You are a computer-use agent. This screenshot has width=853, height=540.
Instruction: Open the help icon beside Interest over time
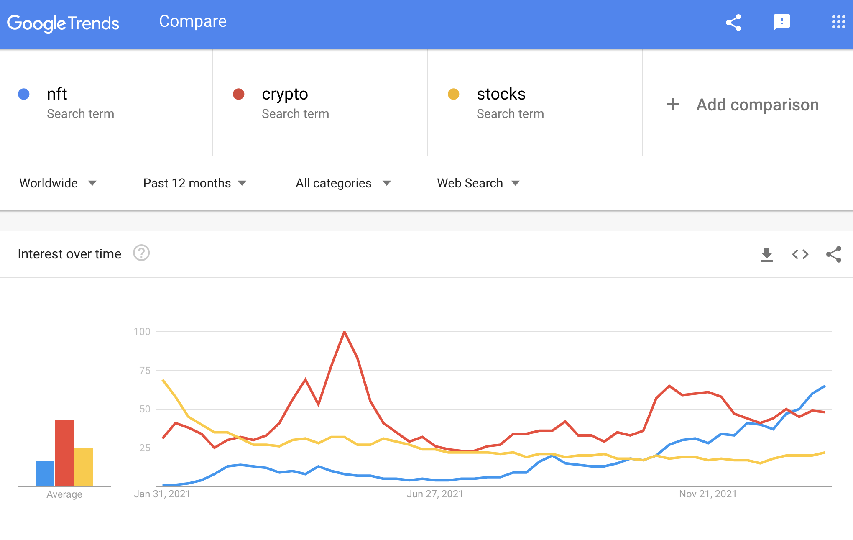click(141, 253)
